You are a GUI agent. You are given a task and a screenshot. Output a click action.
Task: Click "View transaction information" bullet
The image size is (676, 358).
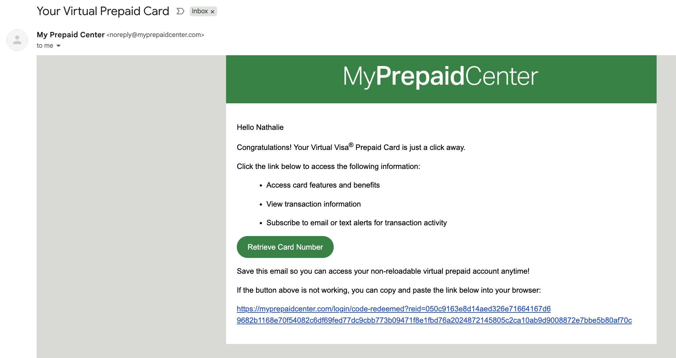(313, 204)
